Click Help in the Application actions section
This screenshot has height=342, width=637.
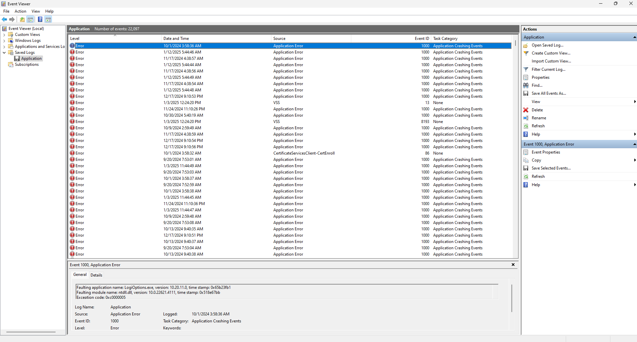(x=536, y=134)
